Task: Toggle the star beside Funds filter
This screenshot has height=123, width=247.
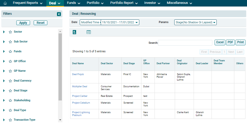Action: pyautogui.click(x=10, y=52)
